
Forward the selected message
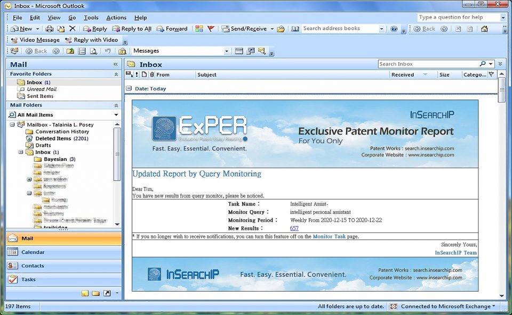coord(172,29)
